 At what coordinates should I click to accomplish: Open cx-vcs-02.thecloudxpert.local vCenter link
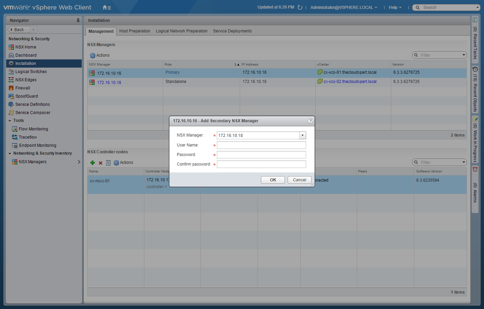point(350,82)
